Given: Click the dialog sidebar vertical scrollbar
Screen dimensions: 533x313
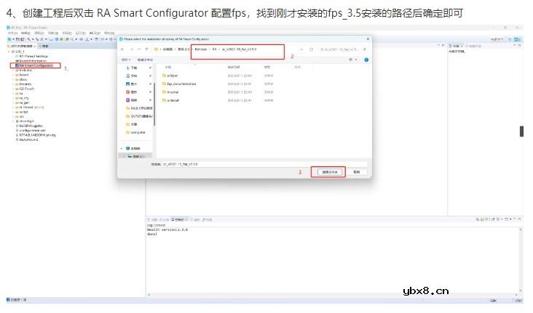Looking at the screenshot, I should (x=154, y=105).
